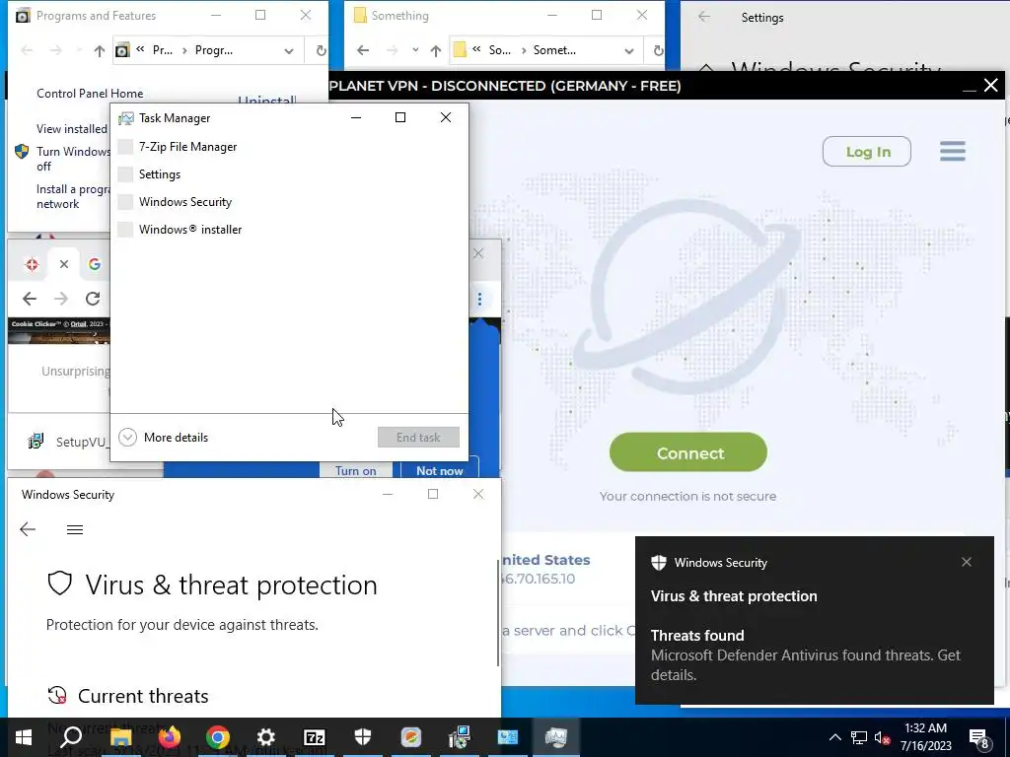Click the Something window address path
The height and width of the screenshot is (757, 1010).
(545, 50)
